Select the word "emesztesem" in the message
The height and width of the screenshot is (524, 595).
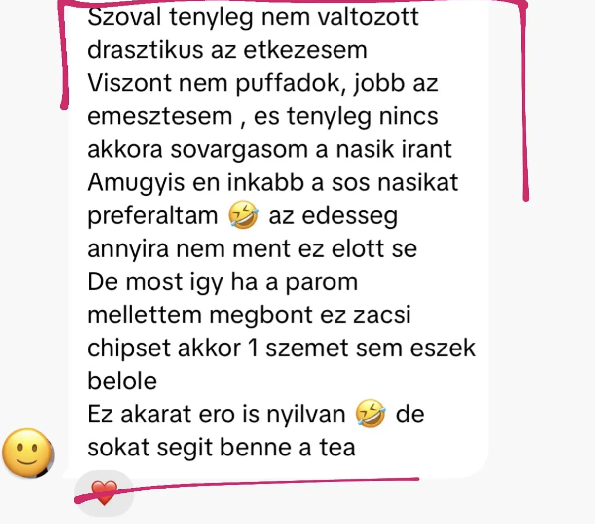point(160,116)
